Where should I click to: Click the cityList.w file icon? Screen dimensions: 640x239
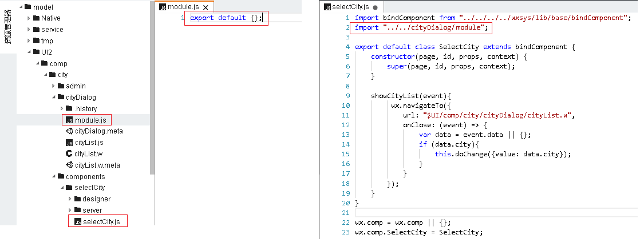[69, 154]
